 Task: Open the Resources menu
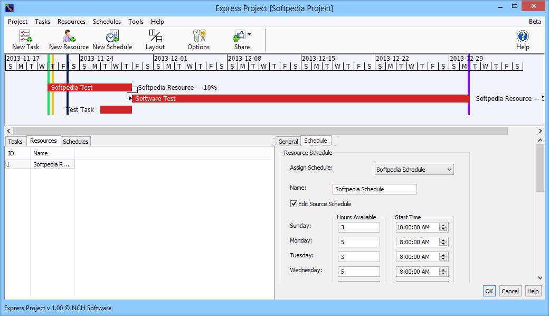71,22
